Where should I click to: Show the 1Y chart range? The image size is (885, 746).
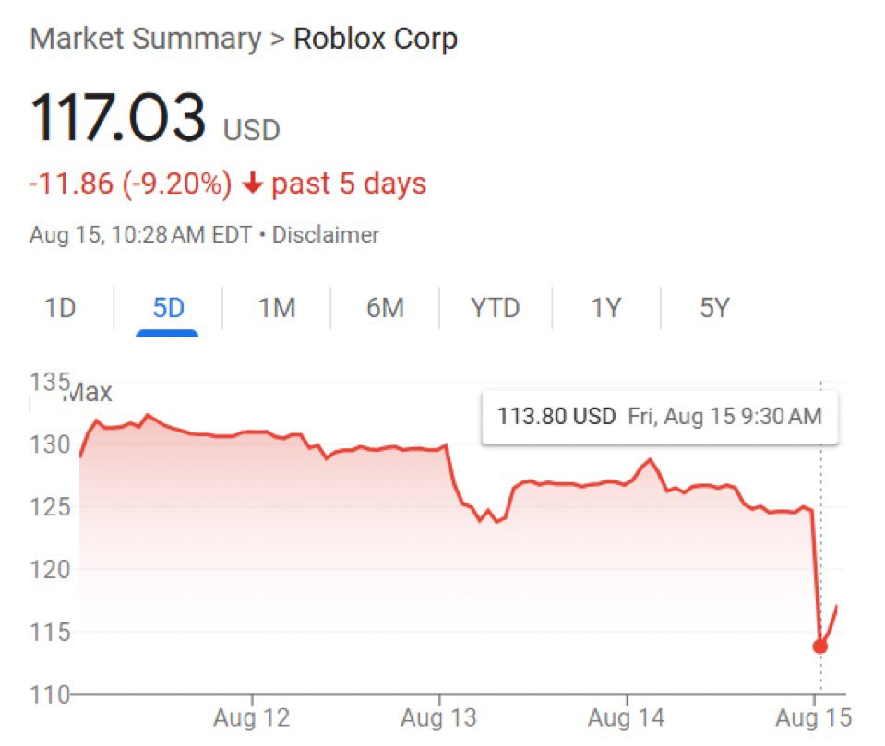605,308
